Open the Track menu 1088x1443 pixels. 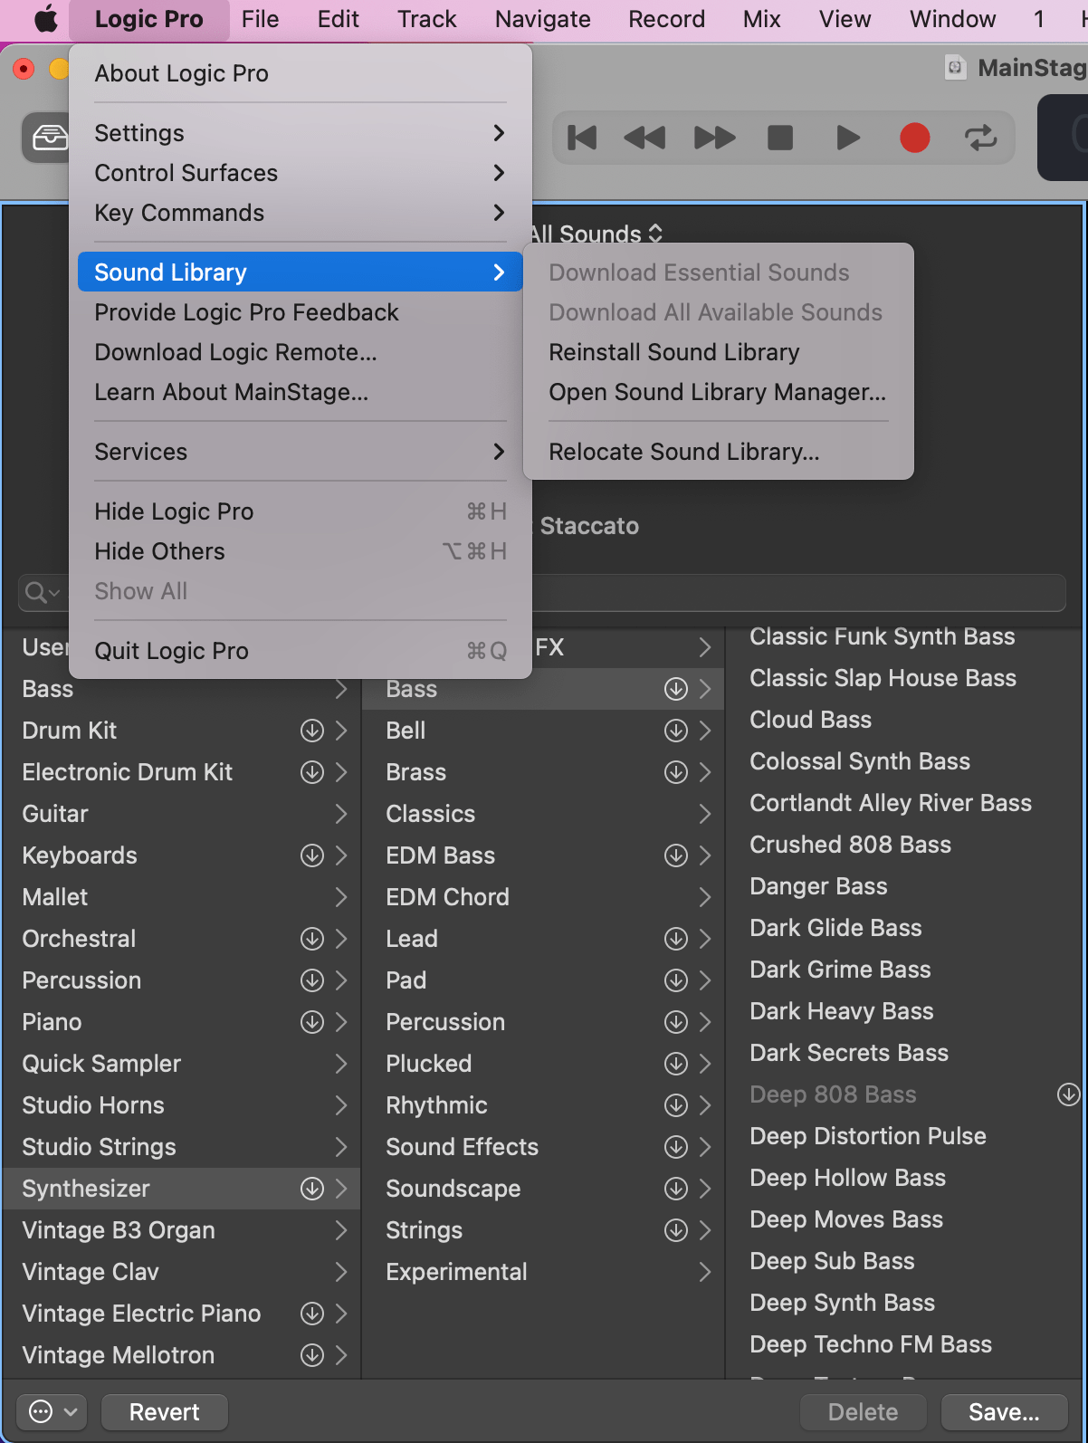click(427, 19)
